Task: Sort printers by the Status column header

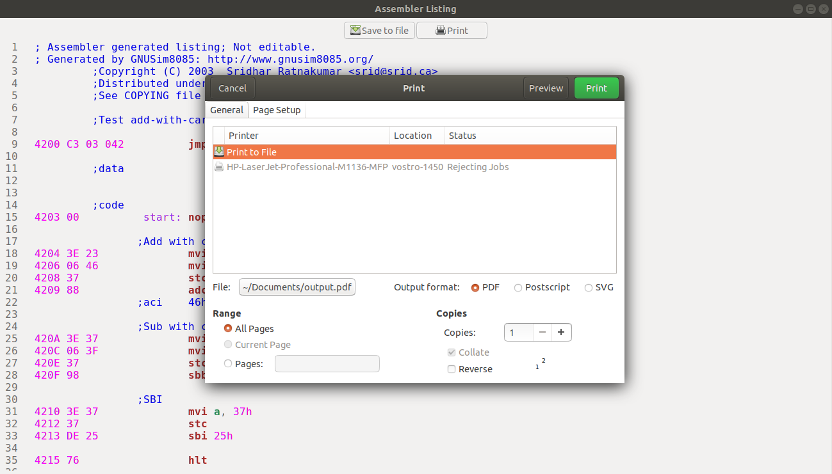Action: click(x=462, y=136)
